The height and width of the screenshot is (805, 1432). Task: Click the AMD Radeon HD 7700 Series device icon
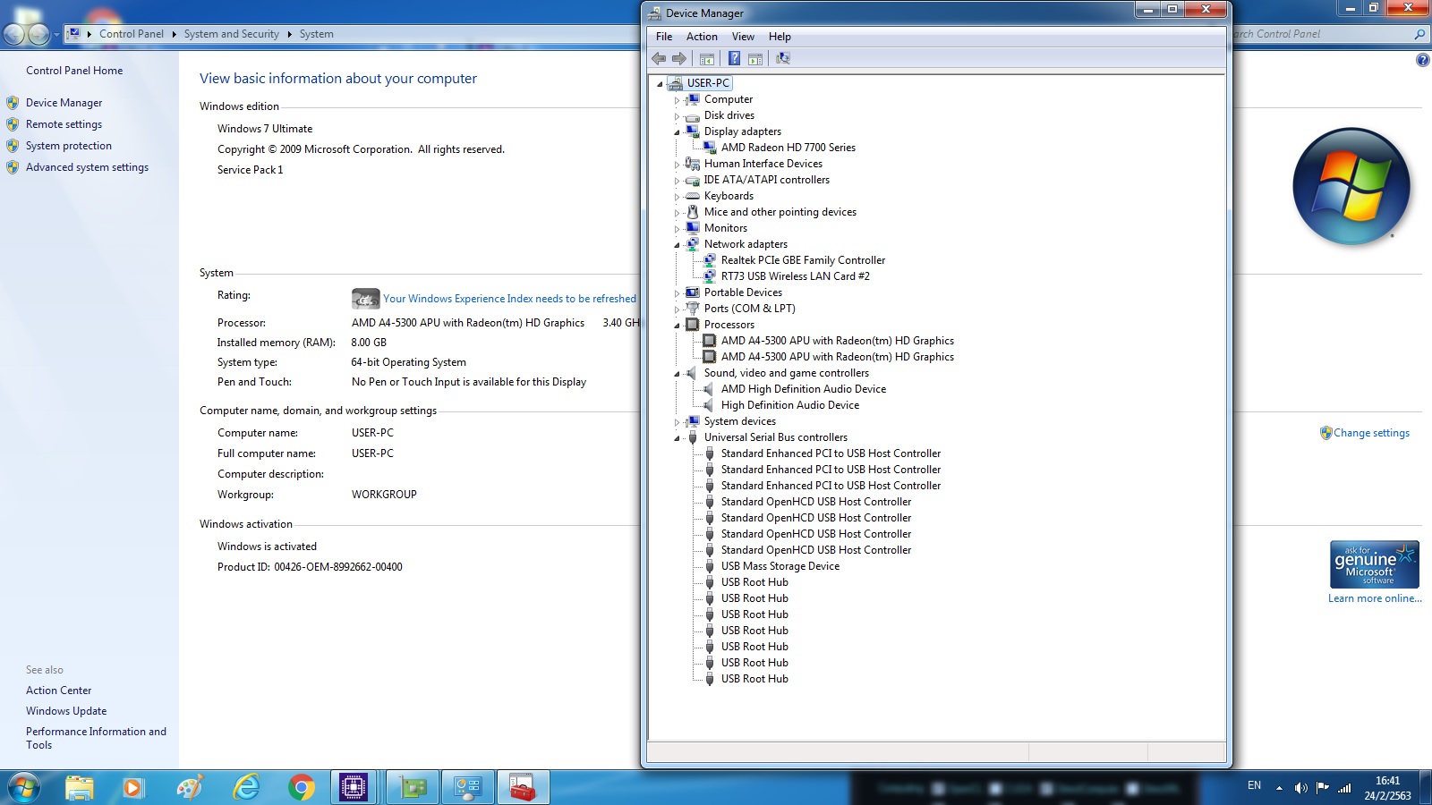(710, 148)
